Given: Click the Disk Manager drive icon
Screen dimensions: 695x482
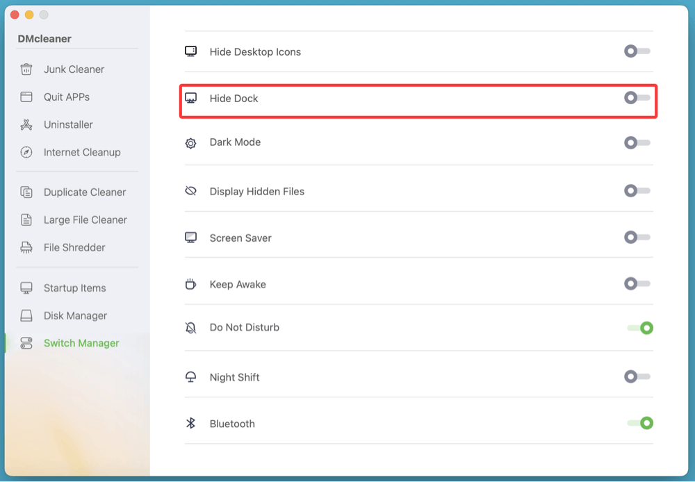Looking at the screenshot, I should click(x=26, y=316).
